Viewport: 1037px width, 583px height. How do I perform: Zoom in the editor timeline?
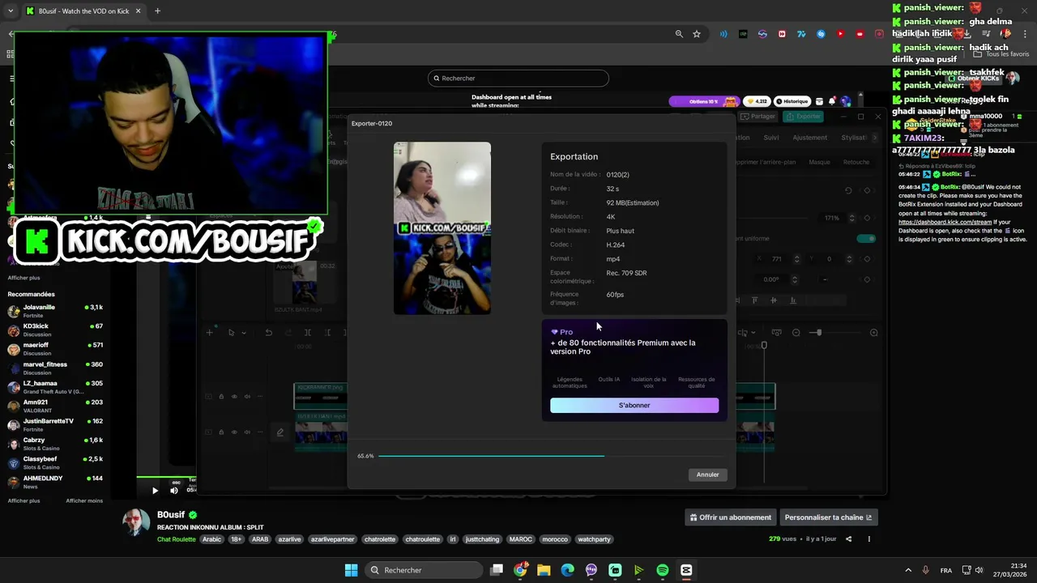[873, 333]
